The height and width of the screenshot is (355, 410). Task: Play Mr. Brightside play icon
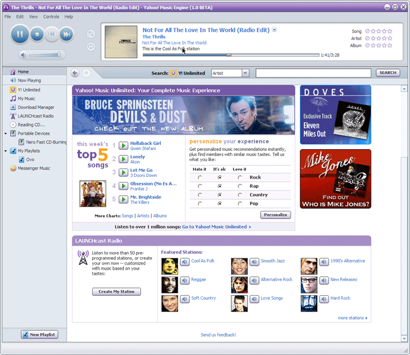tap(123, 200)
